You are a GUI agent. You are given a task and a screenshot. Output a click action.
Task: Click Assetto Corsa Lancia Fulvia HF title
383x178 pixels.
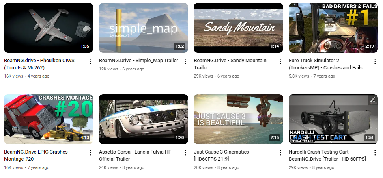(135, 155)
